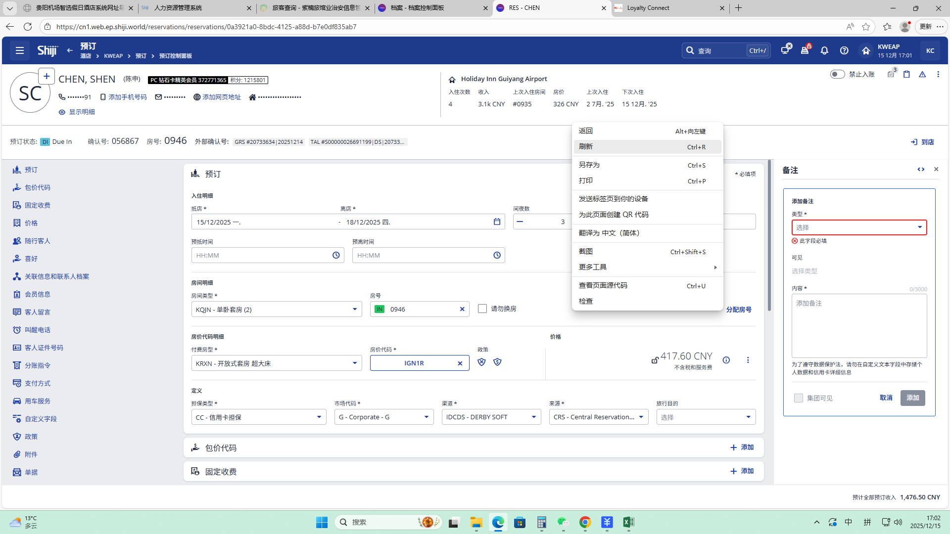This screenshot has width=950, height=534.
Task: Choose 检查 in the context menu
Action: point(586,301)
